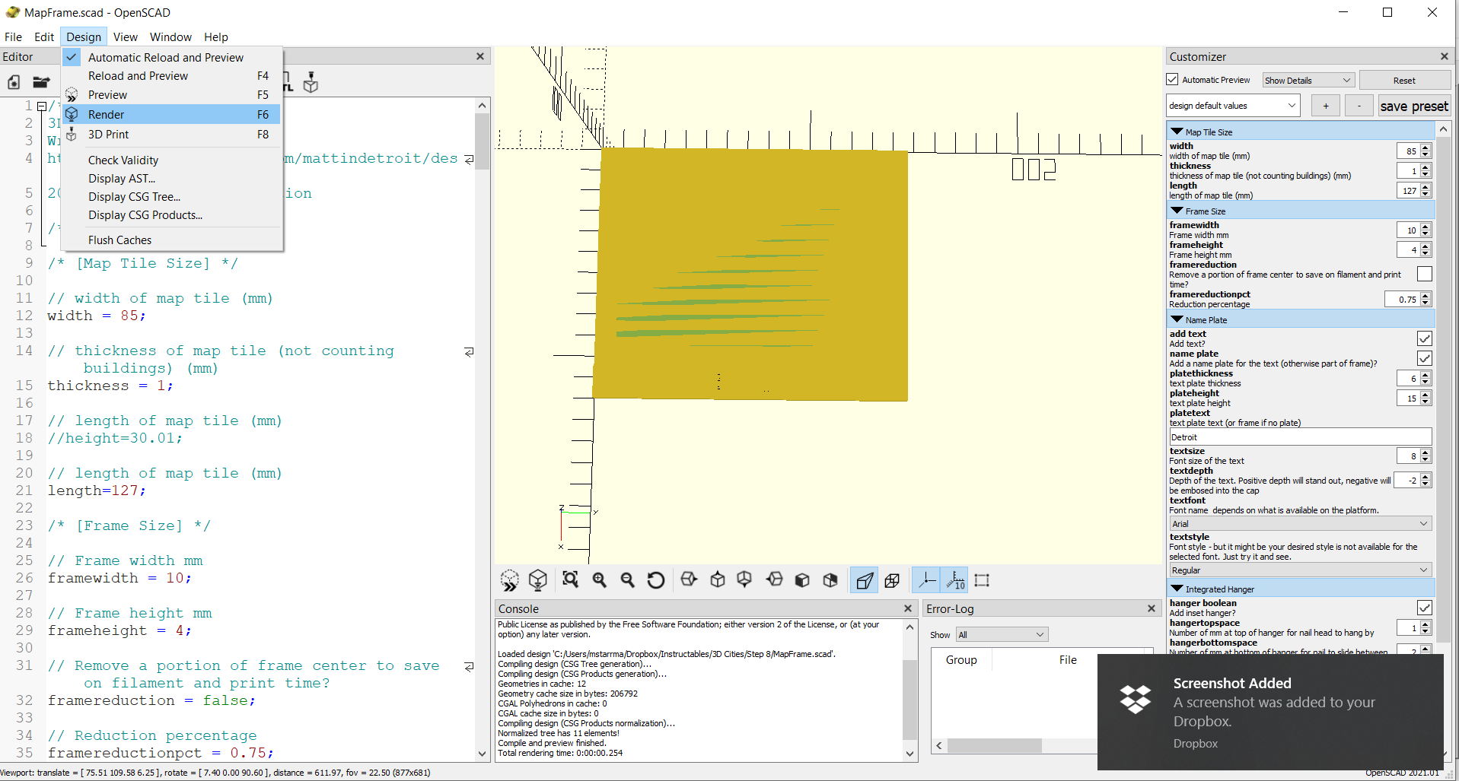Click the platetext field containing Detroit
The image size is (1459, 781).
1300,437
